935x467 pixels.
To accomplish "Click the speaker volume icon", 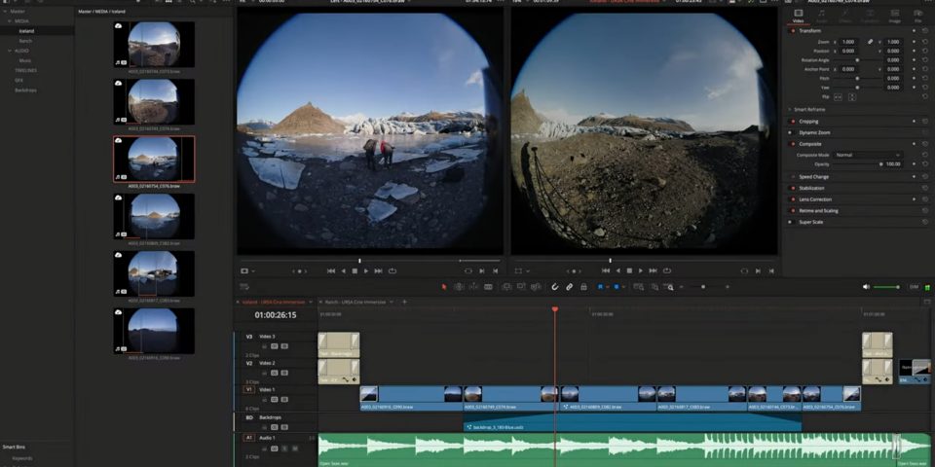I will (866, 287).
